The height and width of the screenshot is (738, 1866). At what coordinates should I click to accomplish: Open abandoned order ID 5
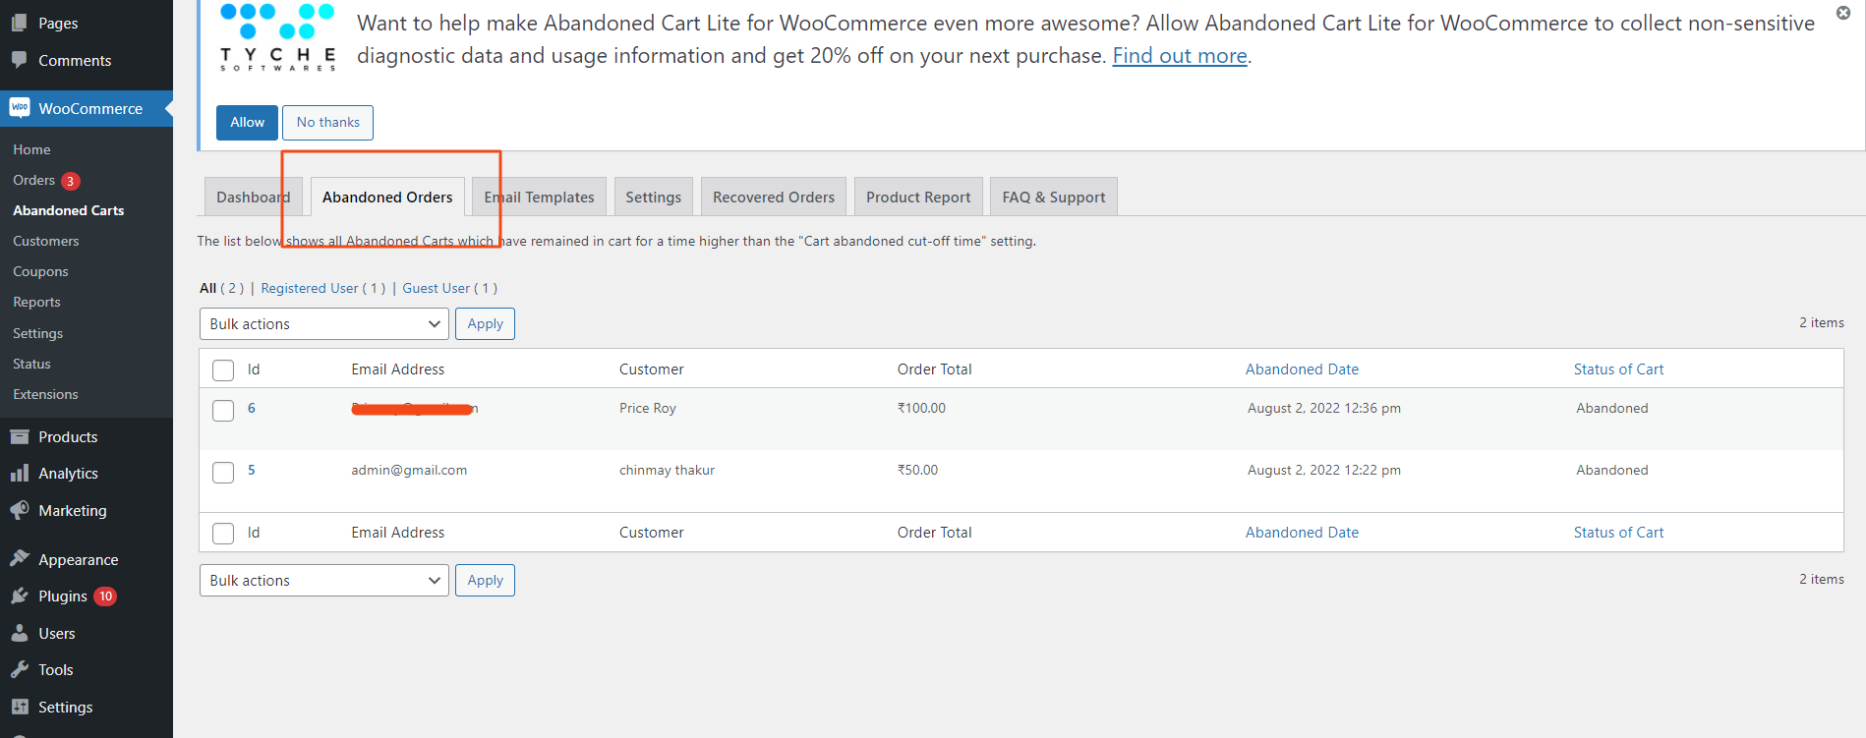pyautogui.click(x=252, y=470)
